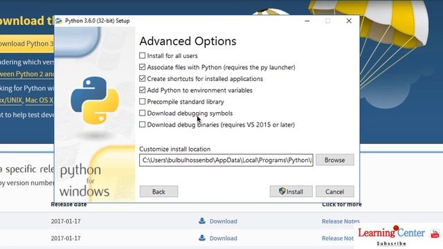Check Download debugging symbols box
The image size is (443, 249).
[x=142, y=113]
